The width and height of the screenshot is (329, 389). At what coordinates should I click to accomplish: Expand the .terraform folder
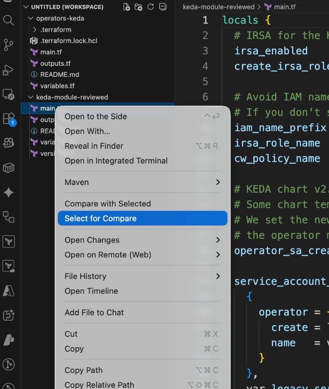click(x=56, y=30)
